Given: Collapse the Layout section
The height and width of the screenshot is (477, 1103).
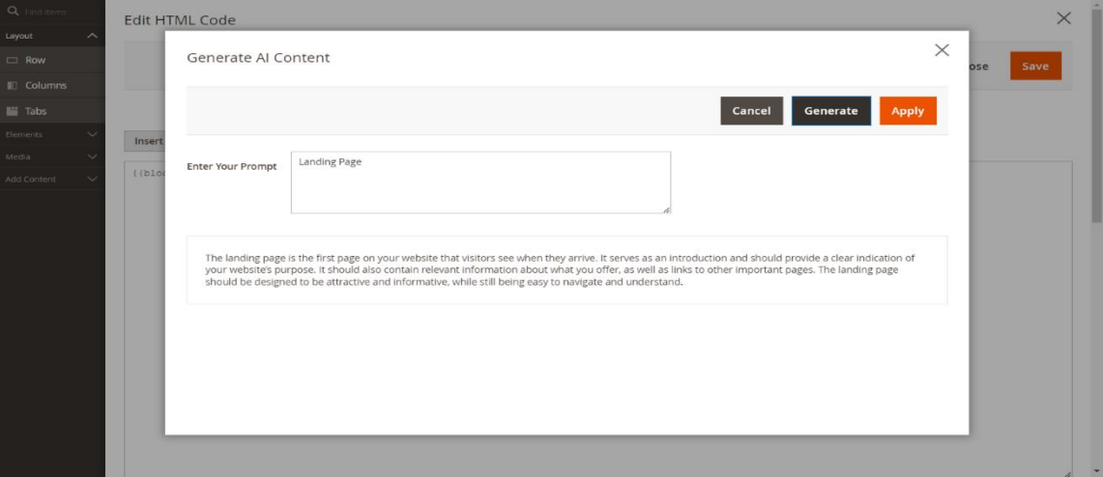Looking at the screenshot, I should [93, 36].
